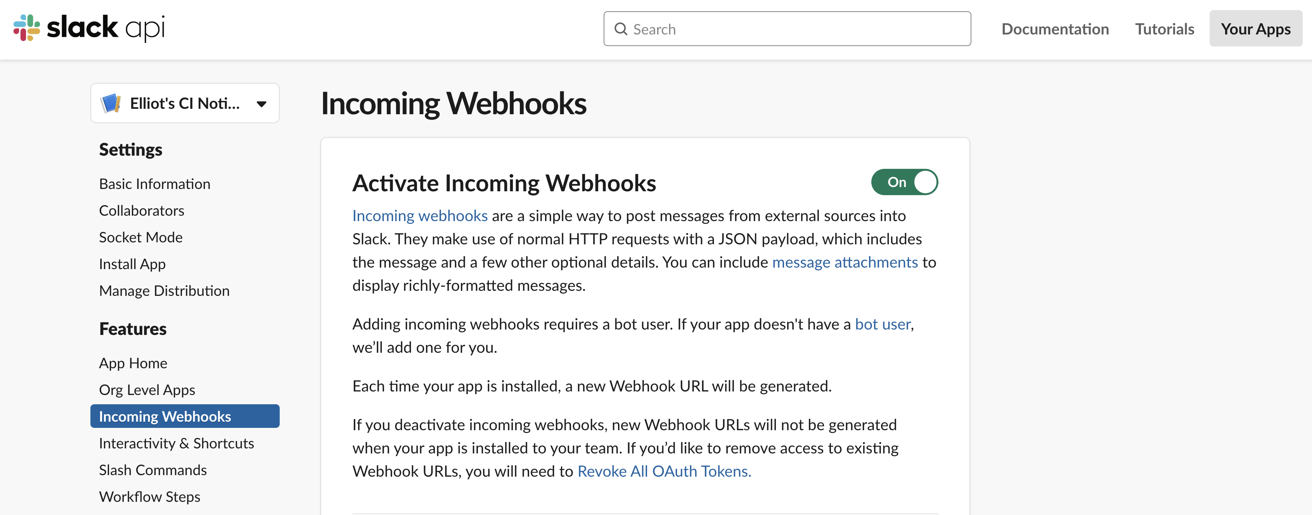The image size is (1312, 515).
Task: Open the app selector dropdown arrow
Action: point(261,104)
